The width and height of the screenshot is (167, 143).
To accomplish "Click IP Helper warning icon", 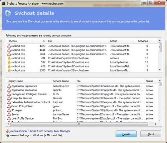I will [x=9, y=110].
